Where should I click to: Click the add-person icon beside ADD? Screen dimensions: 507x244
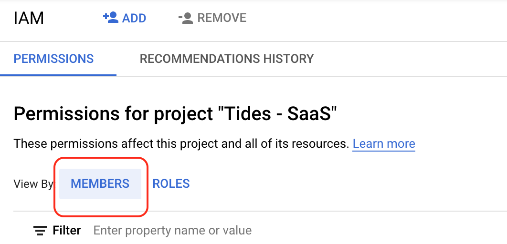111,18
